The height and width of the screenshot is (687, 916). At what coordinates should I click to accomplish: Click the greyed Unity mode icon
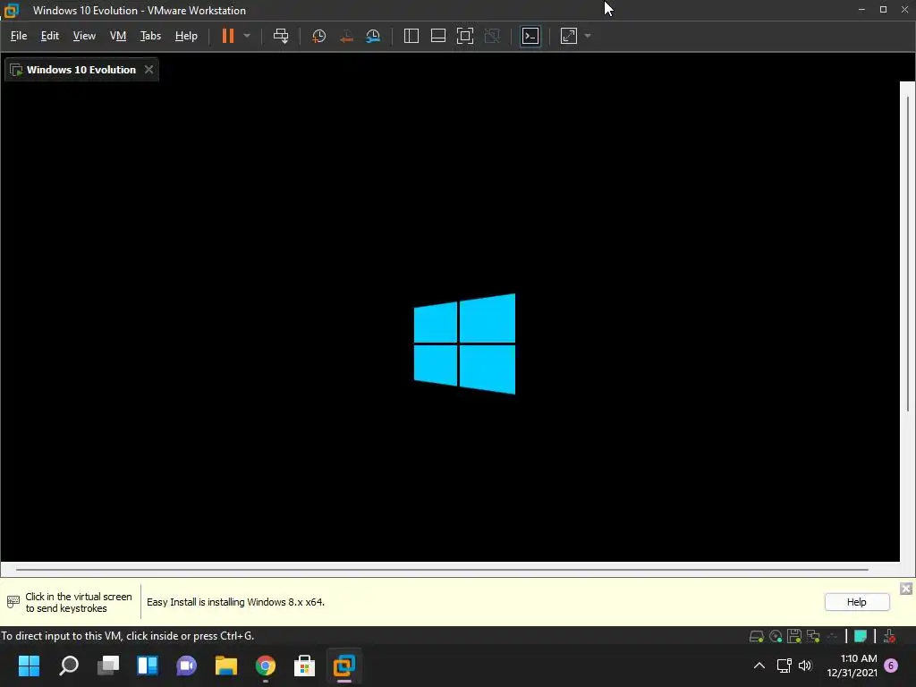tap(493, 36)
